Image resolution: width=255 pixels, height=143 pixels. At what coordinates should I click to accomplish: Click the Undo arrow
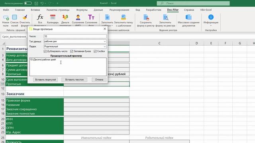click(x=42, y=3)
